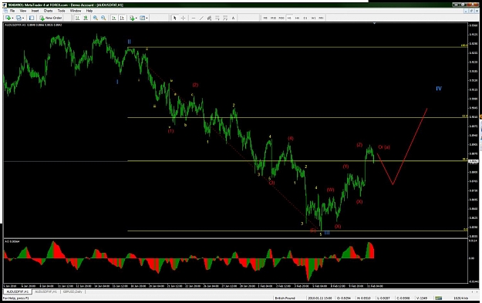Zoom out of the chart
This screenshot has width=482, height=303.
tap(103, 19)
